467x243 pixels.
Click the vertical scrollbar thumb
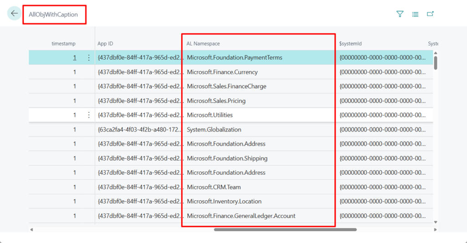436,62
